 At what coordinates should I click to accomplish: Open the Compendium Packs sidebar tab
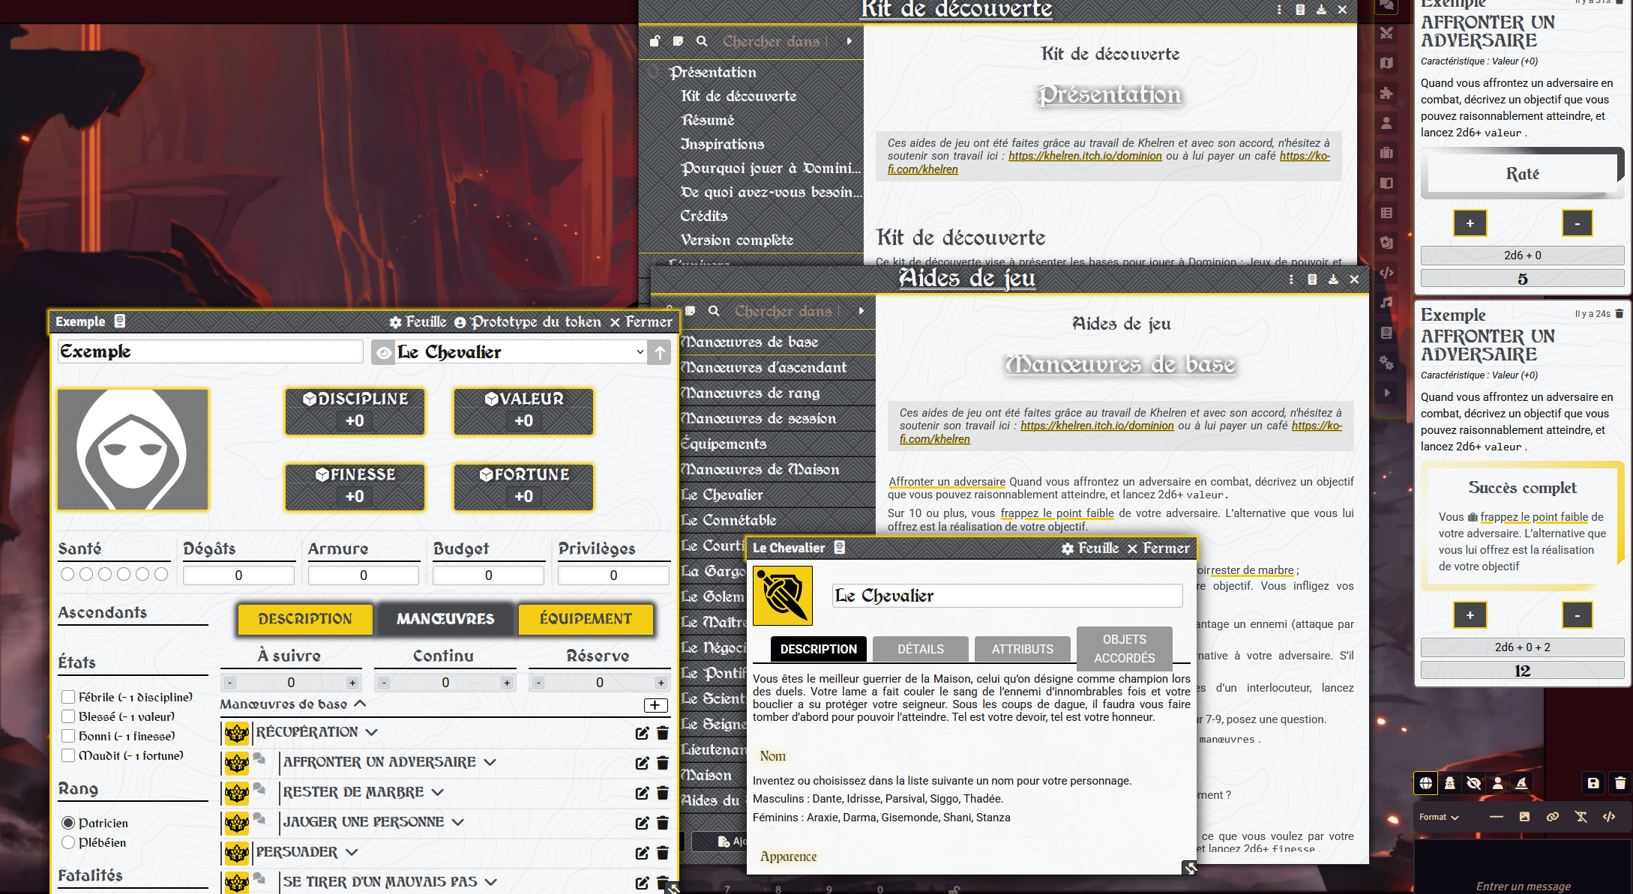(x=1386, y=333)
